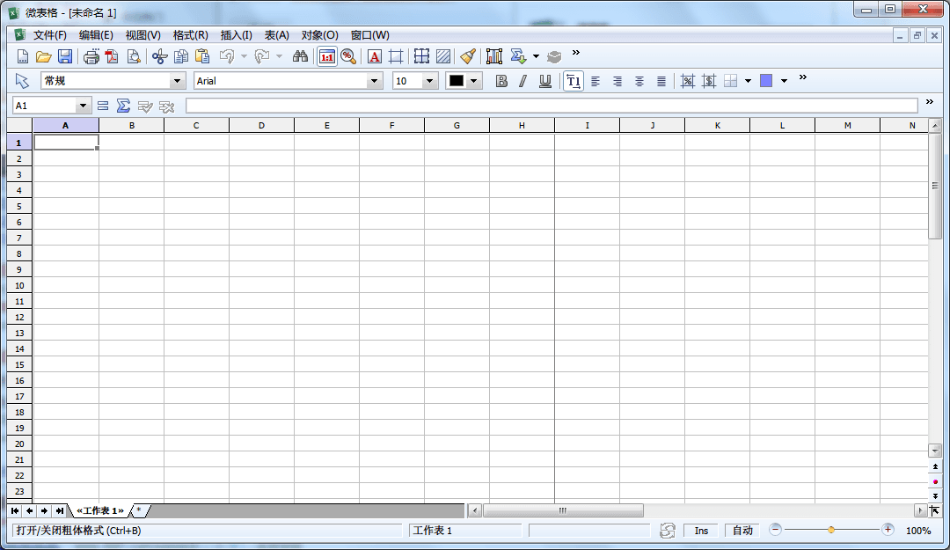Open the font size 10 dropdown
The width and height of the screenshot is (950, 550).
tap(429, 81)
